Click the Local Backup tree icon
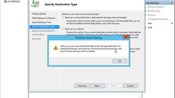 click(x=5, y=1)
